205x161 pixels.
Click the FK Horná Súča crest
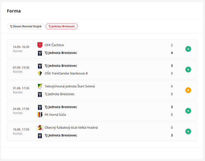tap(40, 115)
